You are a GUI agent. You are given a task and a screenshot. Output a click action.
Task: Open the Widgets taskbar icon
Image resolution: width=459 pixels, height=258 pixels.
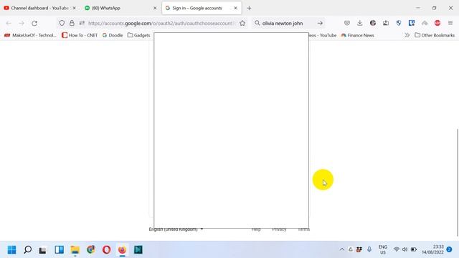point(59,250)
